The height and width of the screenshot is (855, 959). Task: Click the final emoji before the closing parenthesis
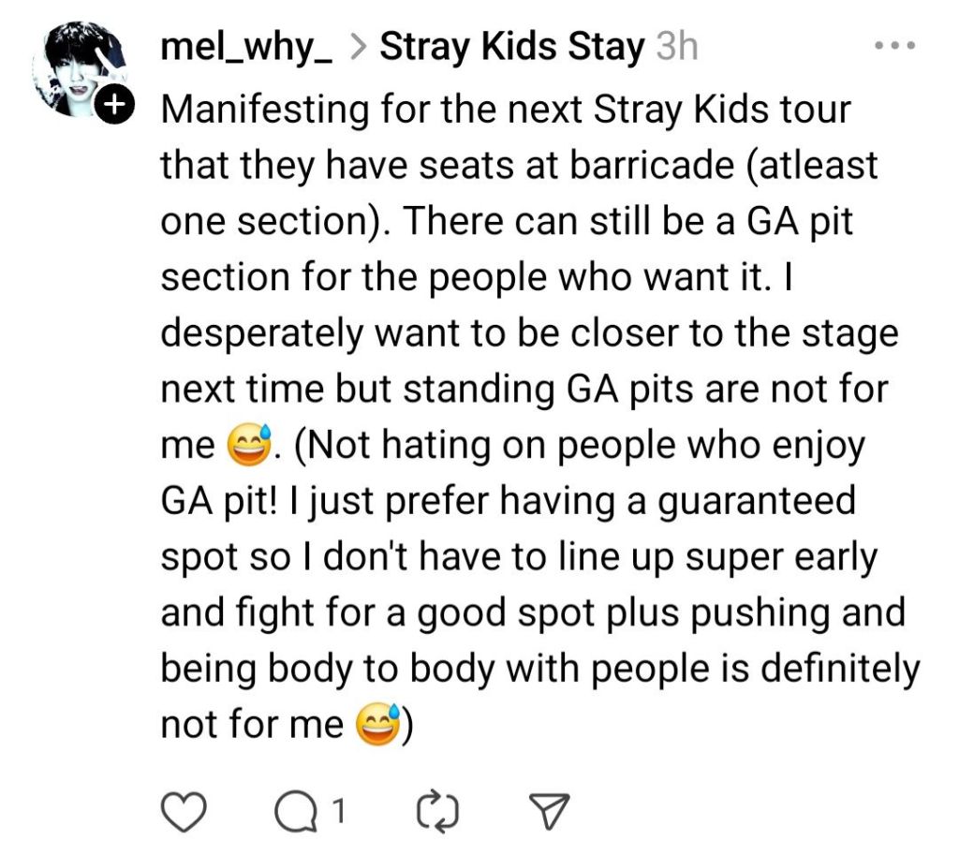tap(378, 725)
